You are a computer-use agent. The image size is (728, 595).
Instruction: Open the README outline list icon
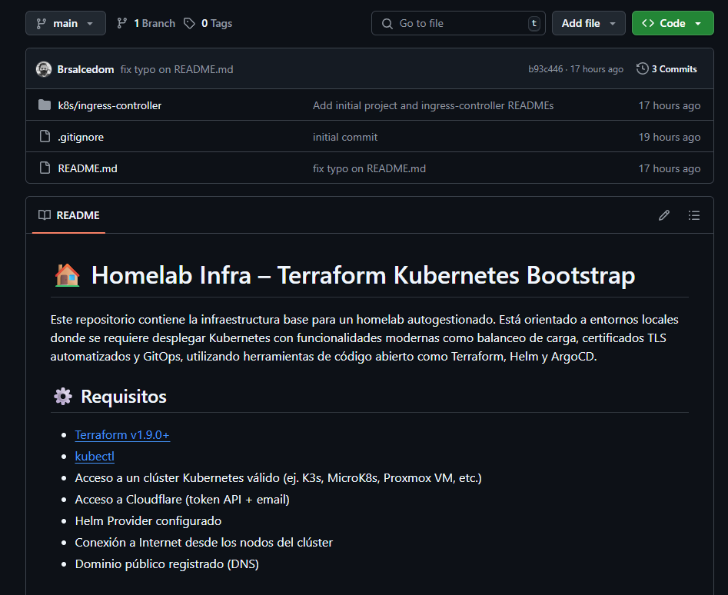click(694, 215)
